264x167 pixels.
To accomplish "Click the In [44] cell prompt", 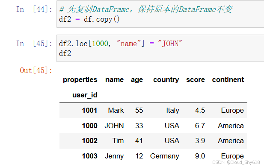I will [x=34, y=9].
